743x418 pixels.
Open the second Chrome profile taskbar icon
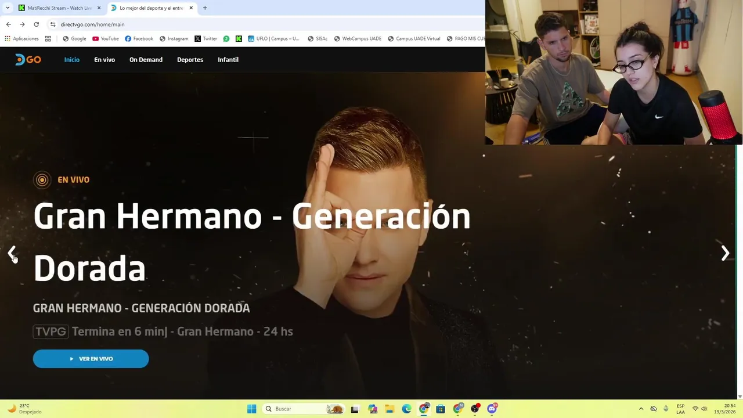(458, 409)
